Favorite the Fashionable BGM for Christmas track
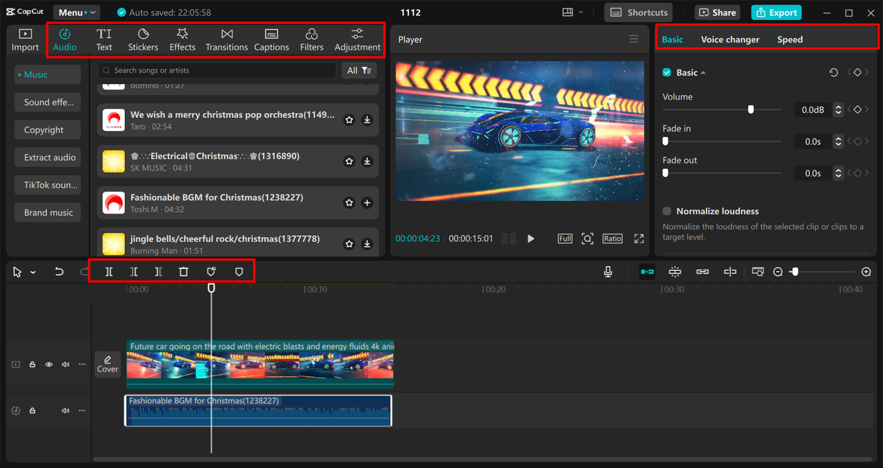 pos(349,203)
